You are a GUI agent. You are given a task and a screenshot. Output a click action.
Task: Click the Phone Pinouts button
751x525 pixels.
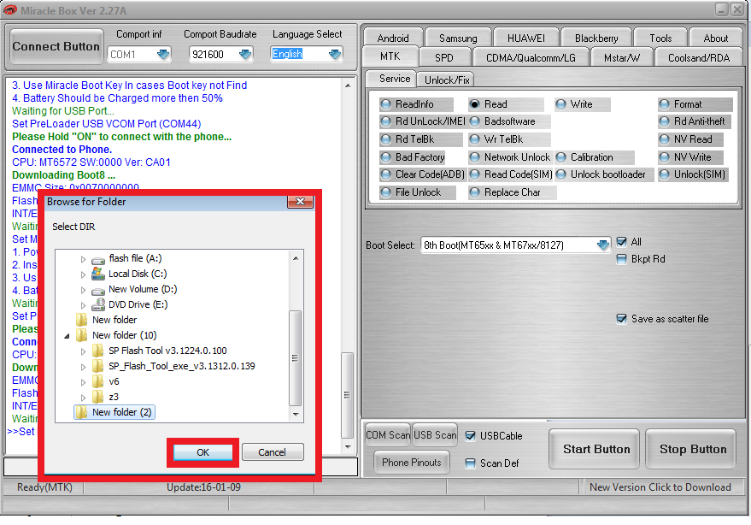click(412, 463)
